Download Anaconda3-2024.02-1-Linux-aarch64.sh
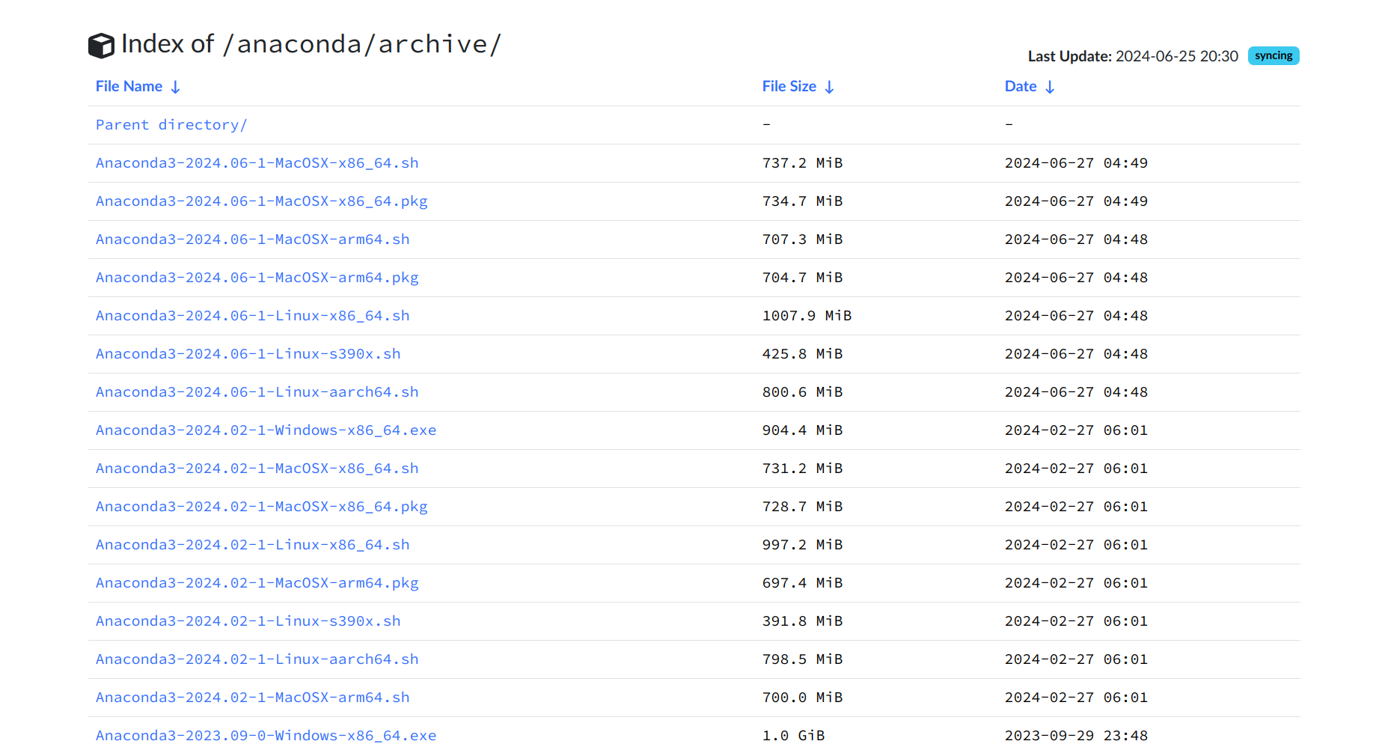The height and width of the screenshot is (744, 1388). pos(257,659)
